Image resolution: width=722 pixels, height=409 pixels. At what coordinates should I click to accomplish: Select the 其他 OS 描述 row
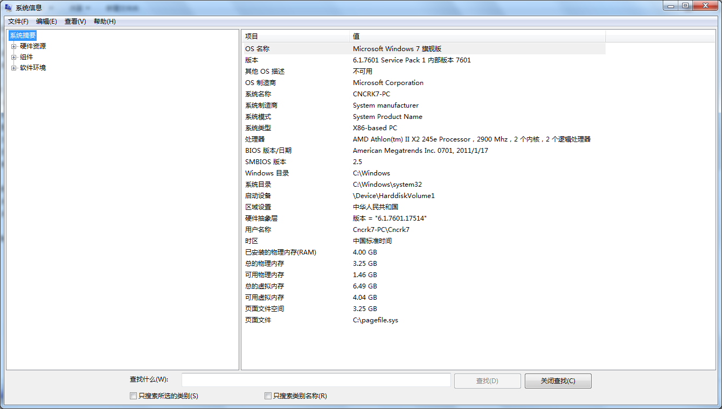(x=424, y=72)
